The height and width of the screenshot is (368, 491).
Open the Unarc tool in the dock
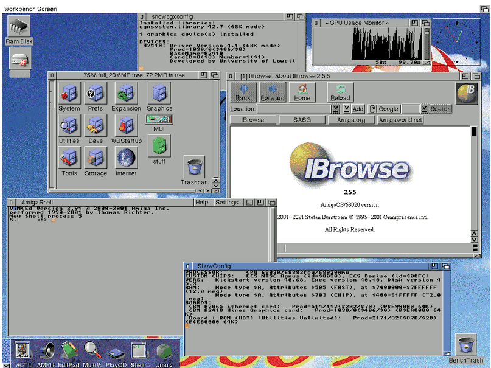[163, 352]
